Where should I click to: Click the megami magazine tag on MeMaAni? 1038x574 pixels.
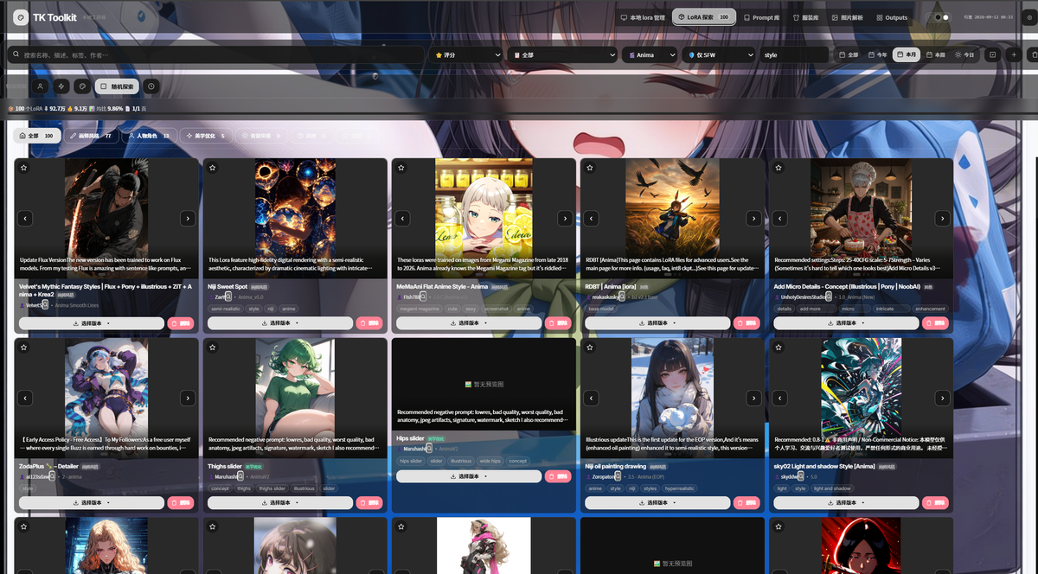(x=418, y=309)
